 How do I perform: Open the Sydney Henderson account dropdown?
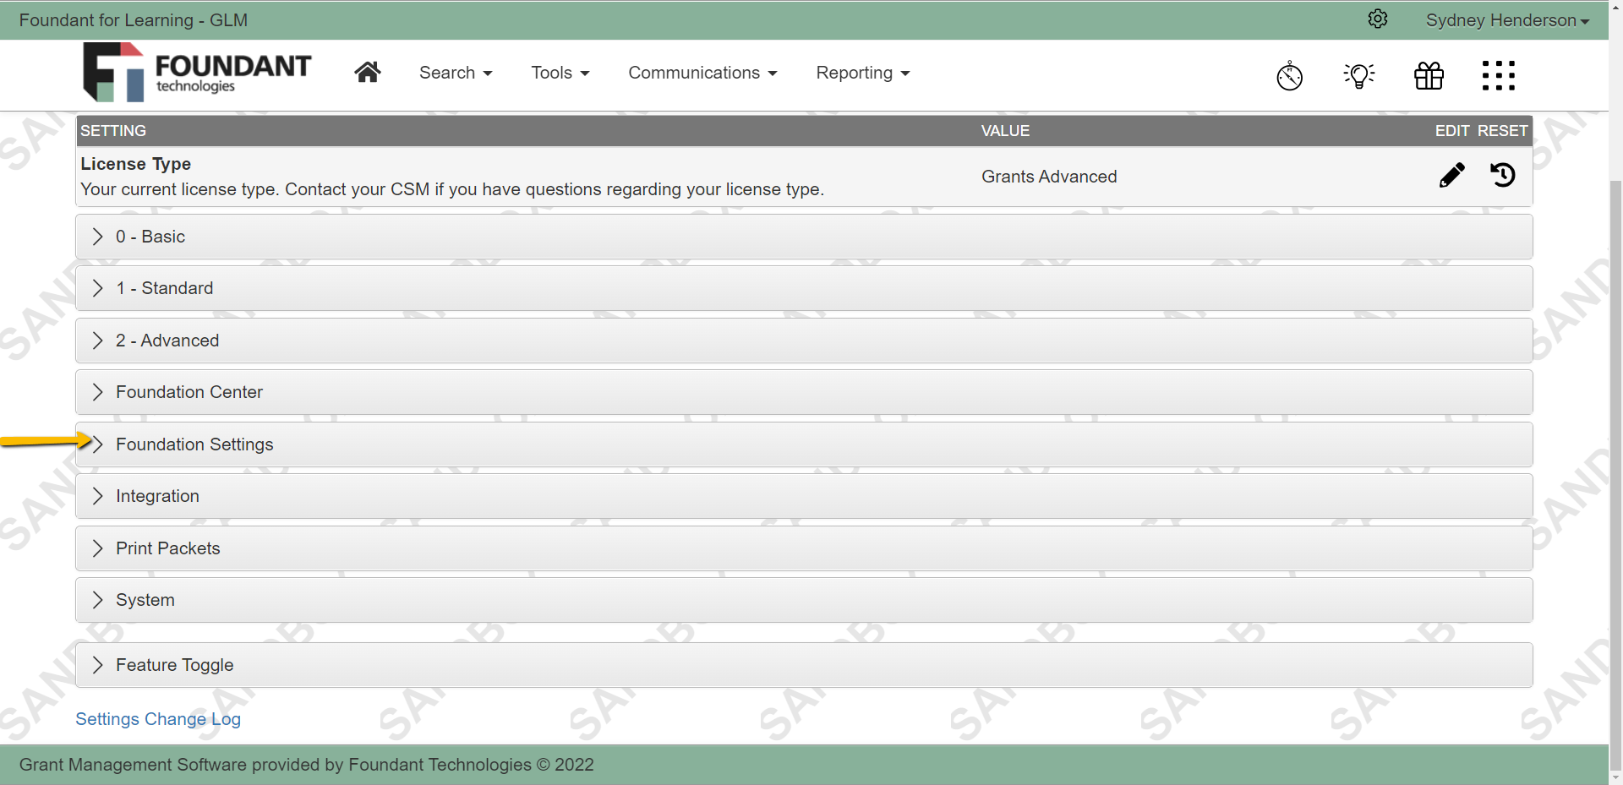[1507, 19]
